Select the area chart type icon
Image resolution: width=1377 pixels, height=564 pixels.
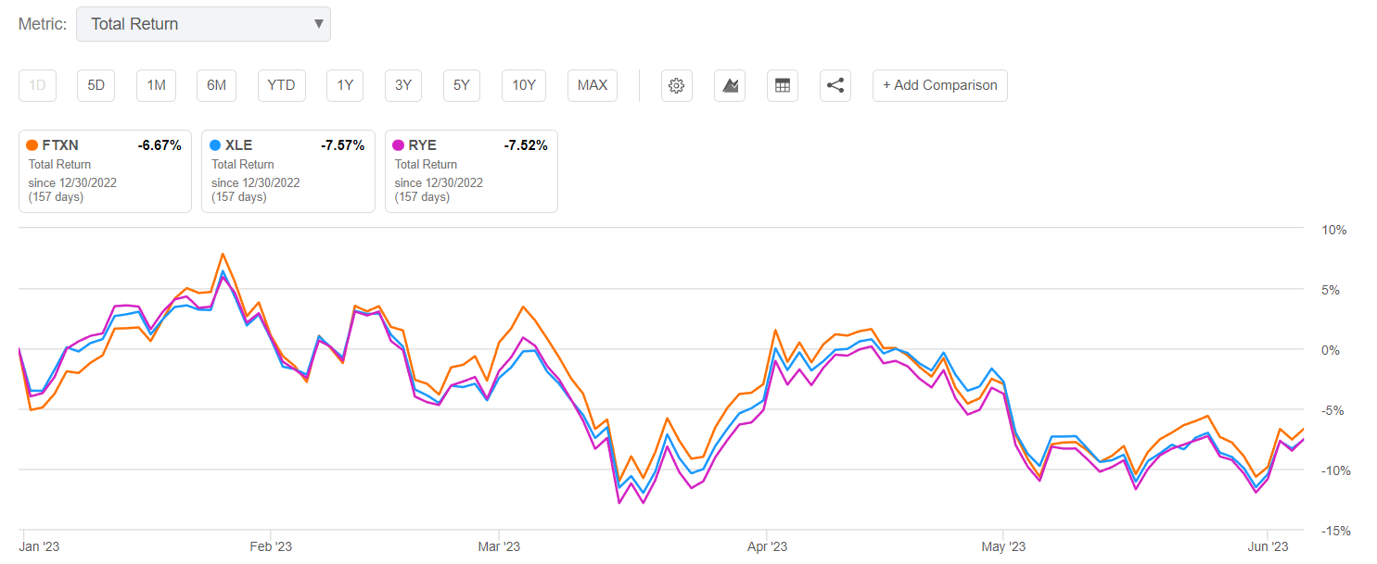(x=730, y=85)
